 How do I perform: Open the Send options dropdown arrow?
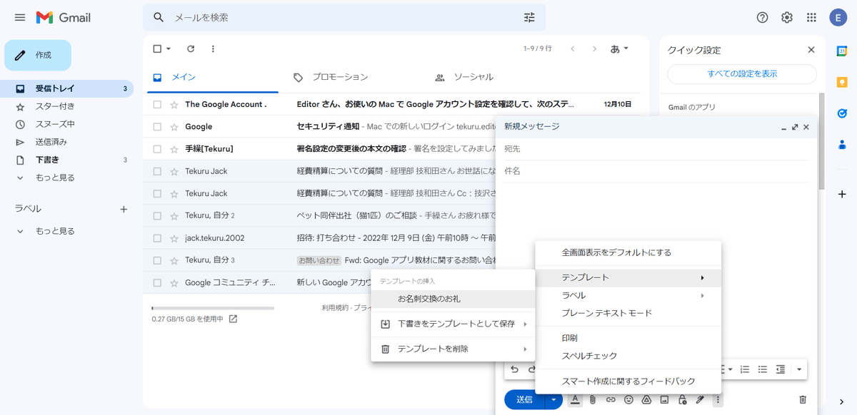coord(552,399)
